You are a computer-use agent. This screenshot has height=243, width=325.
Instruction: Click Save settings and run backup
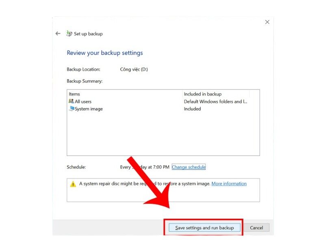[204, 227]
